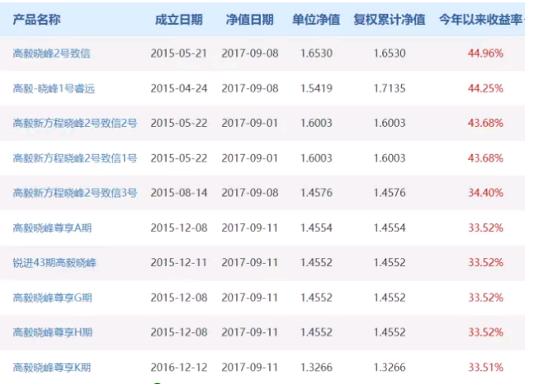Open product link 高毅新方程晓峰2号致信3号

click(x=75, y=193)
